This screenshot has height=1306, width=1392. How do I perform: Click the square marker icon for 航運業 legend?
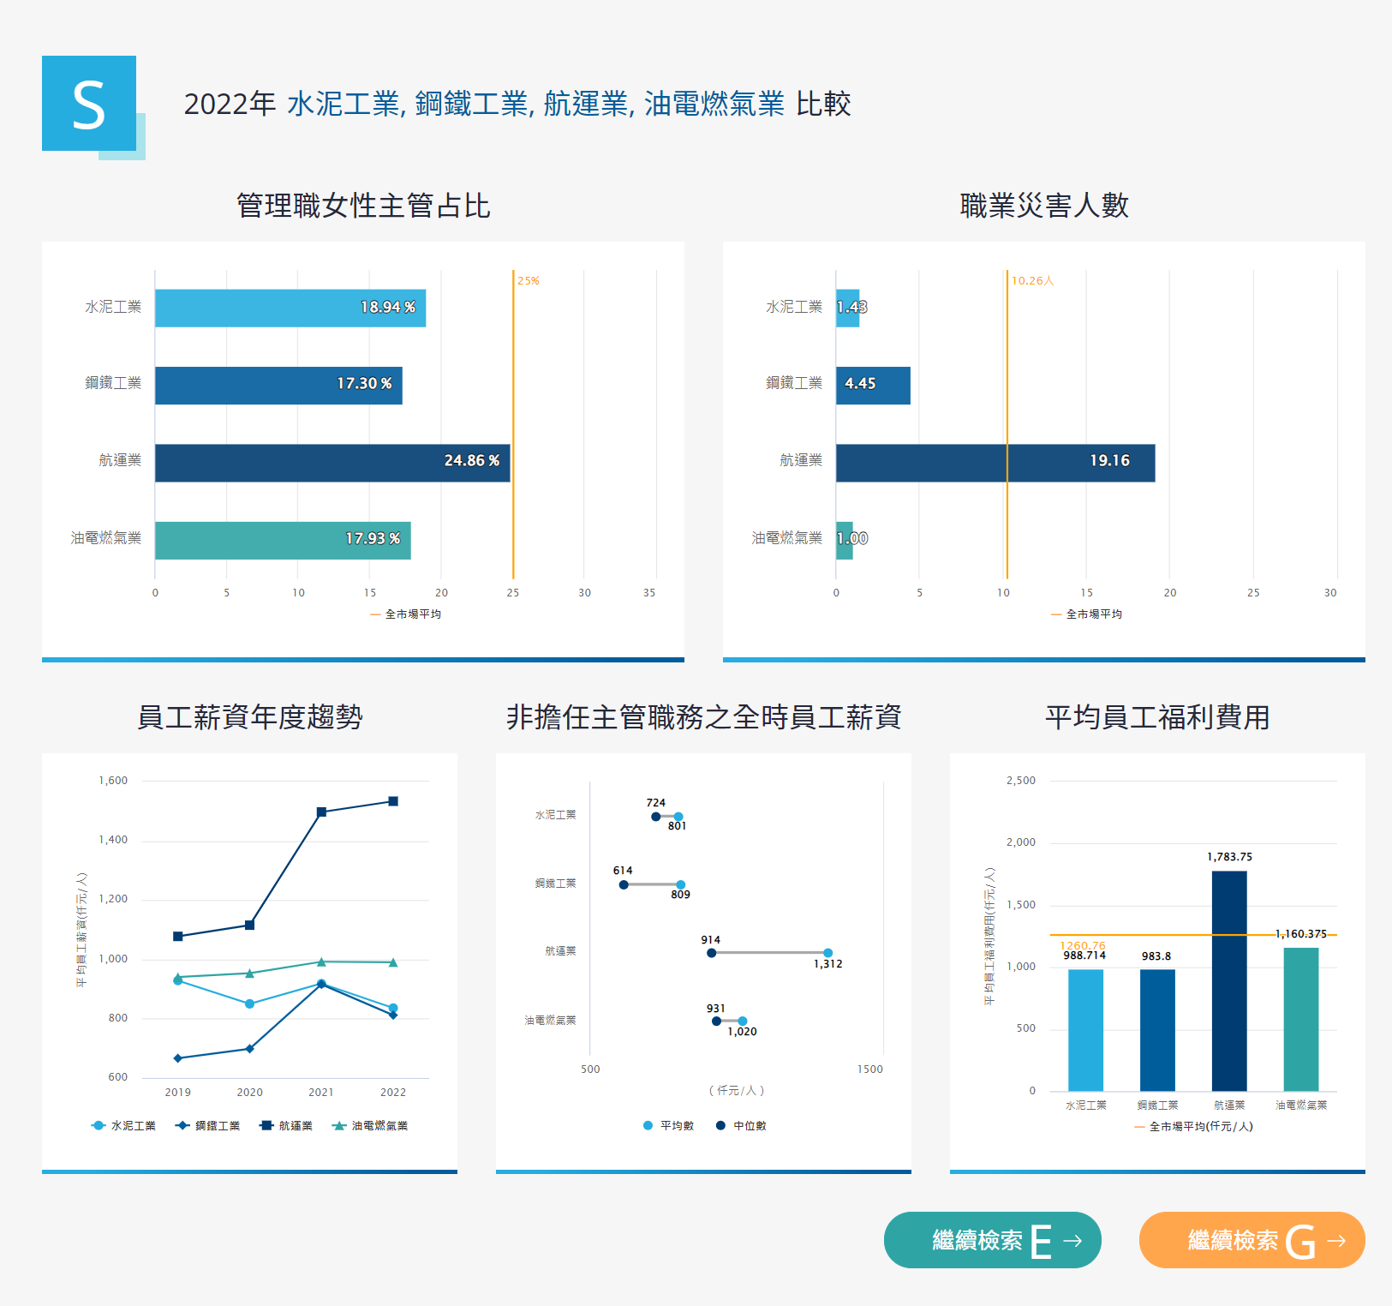(x=266, y=1125)
